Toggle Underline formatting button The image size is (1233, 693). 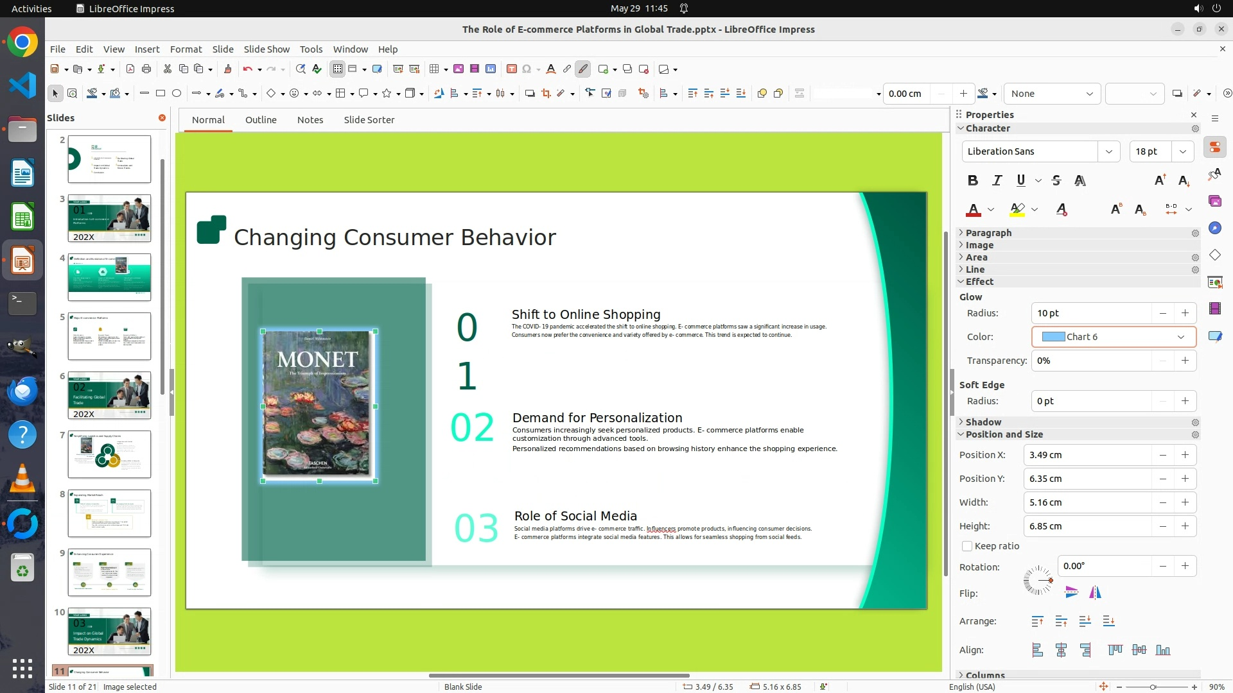1020,181
